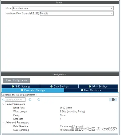The height and width of the screenshot is (135, 121).
Task: Select the Parameter Settings tab
Action: click(33, 90)
